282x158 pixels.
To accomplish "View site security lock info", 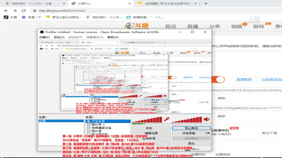I will tap(35, 11).
